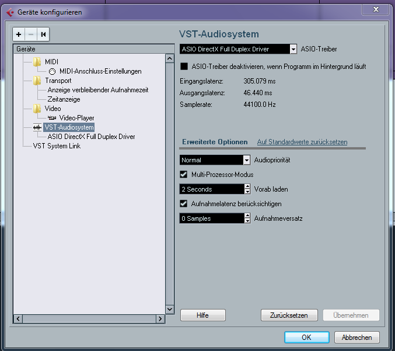The height and width of the screenshot is (351, 395).
Task: Select Zeitanzeige tree entry
Action: [64, 99]
